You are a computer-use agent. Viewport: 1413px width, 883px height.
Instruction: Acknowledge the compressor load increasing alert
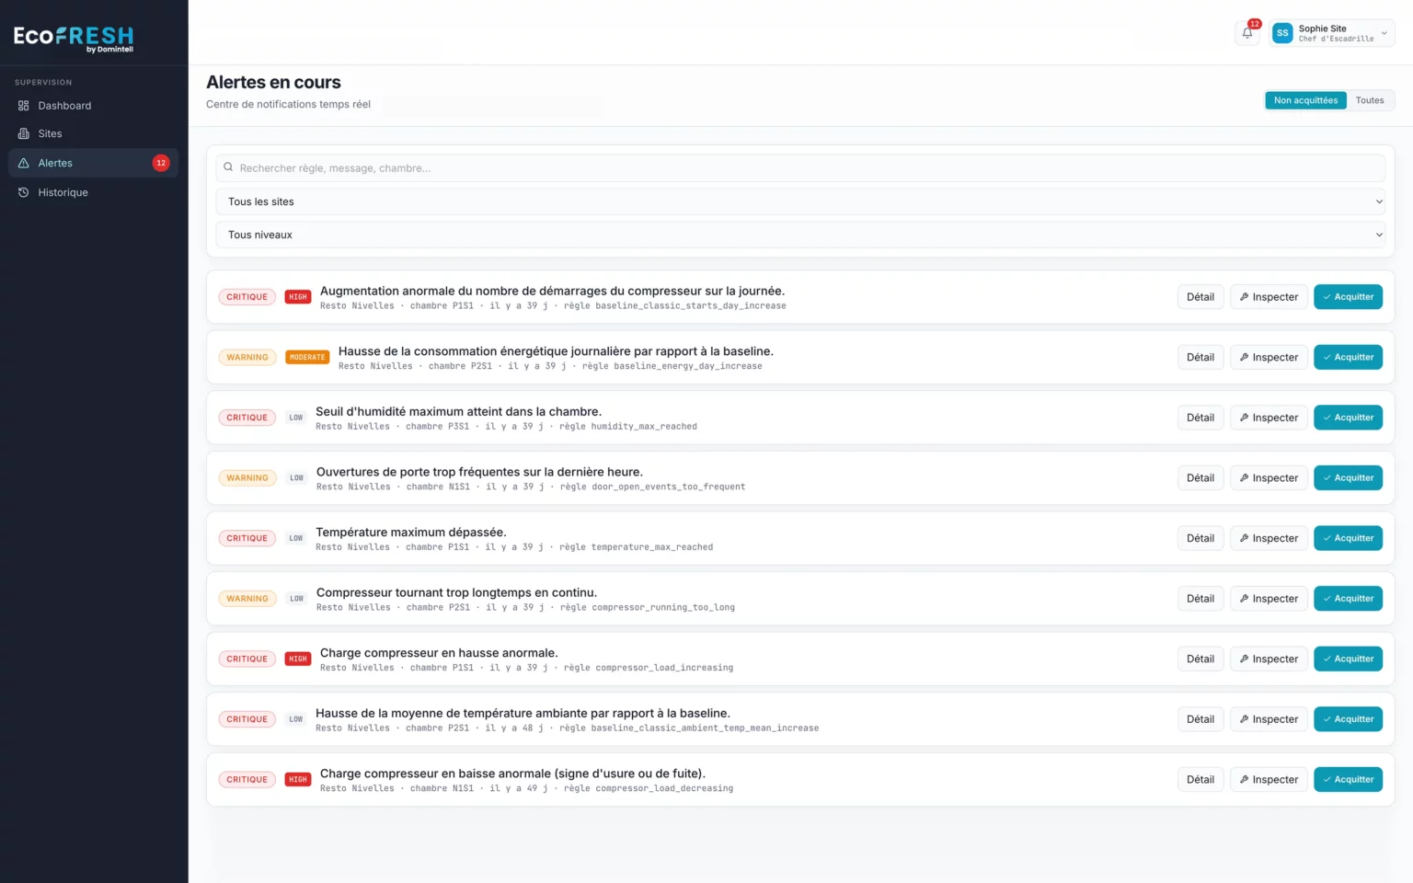1348,659
